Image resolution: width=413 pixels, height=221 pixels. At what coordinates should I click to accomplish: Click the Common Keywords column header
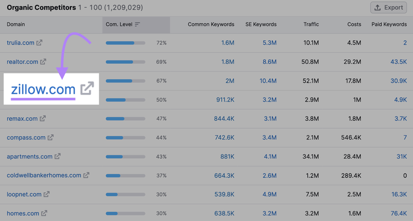[x=211, y=25]
